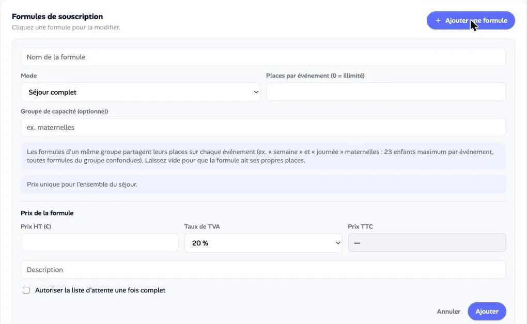Focus the "Nom de la formule" field
Image resolution: width=527 pixels, height=324 pixels.
pyautogui.click(x=263, y=57)
